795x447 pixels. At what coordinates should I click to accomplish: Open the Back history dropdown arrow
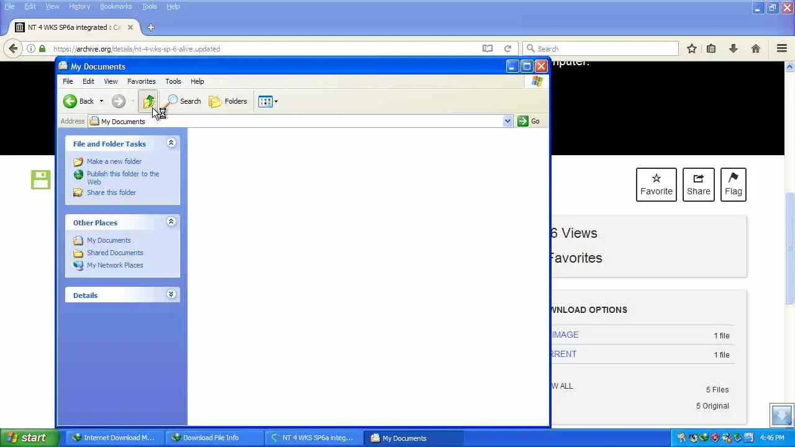(101, 101)
